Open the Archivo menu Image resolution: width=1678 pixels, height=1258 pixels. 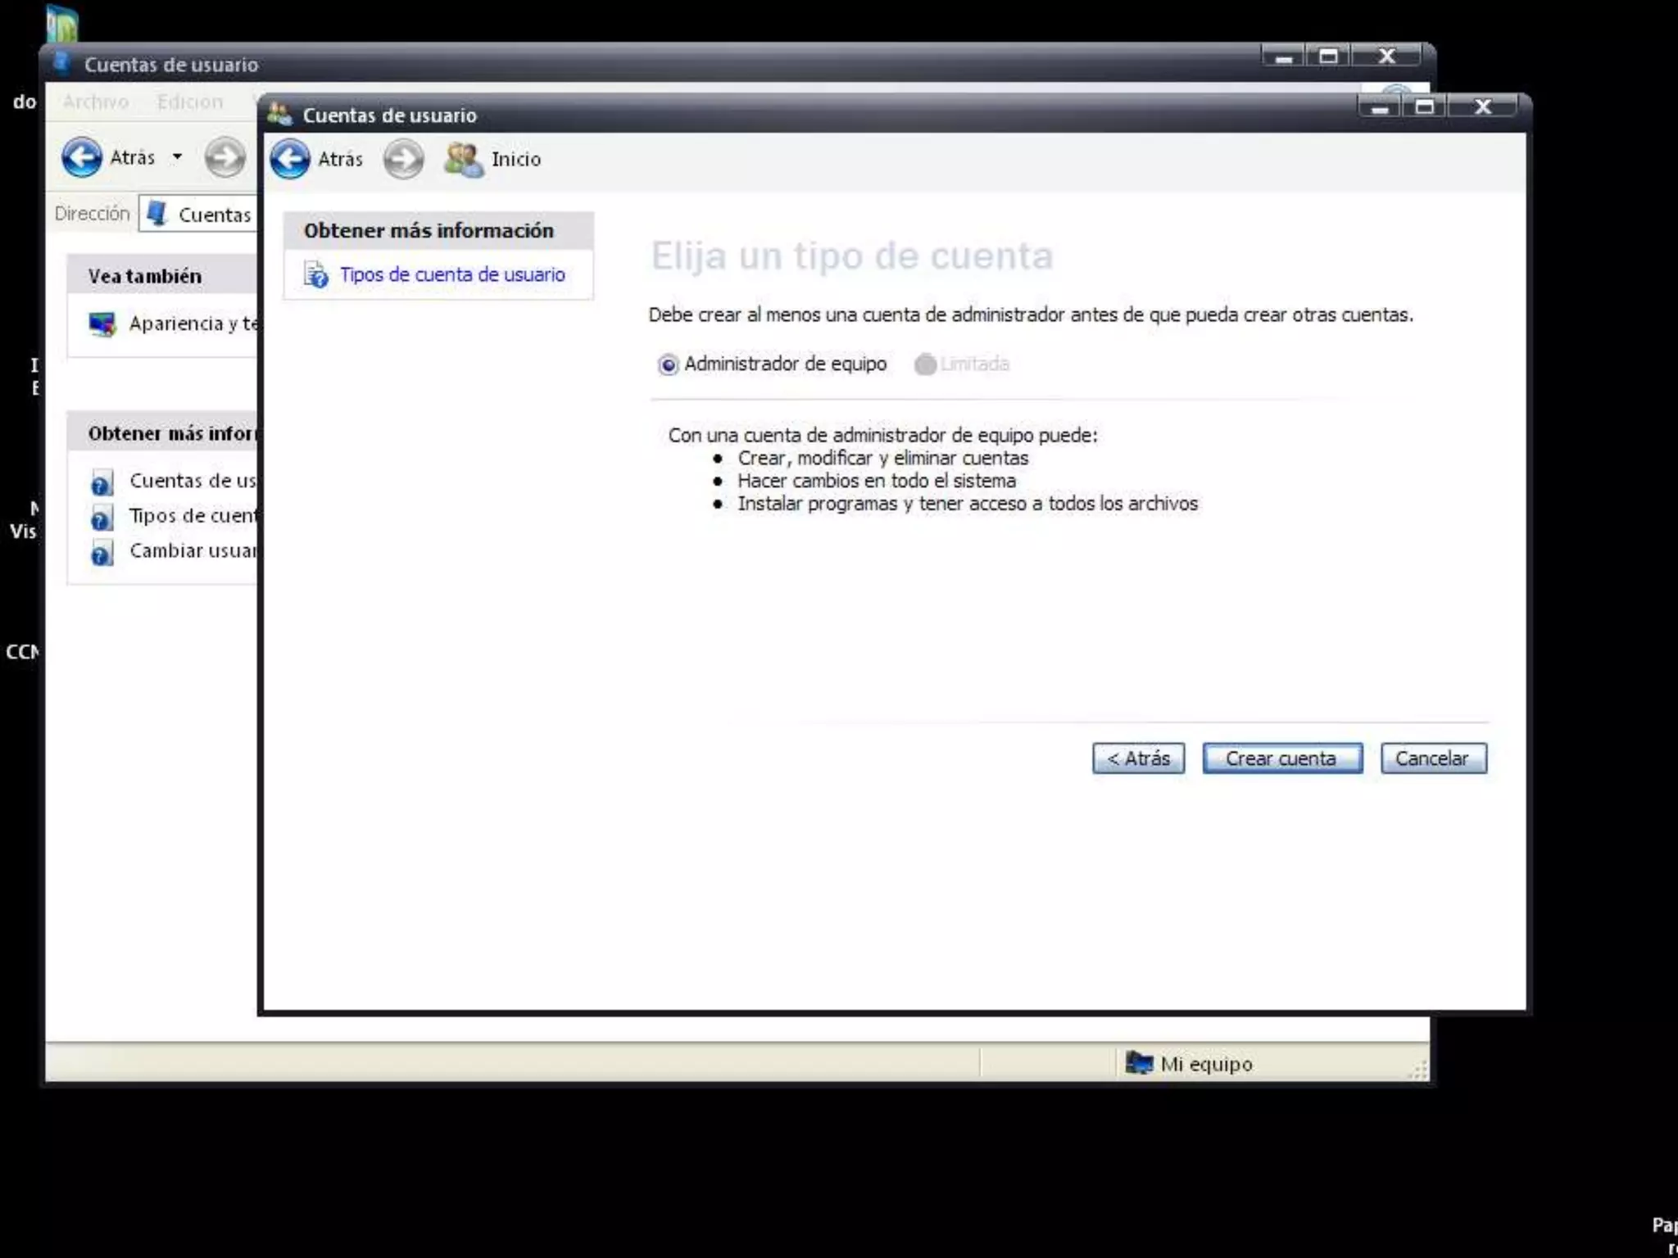pos(96,102)
